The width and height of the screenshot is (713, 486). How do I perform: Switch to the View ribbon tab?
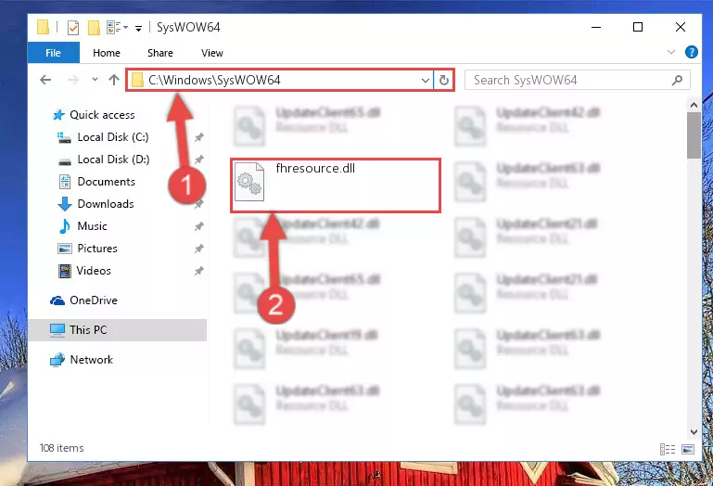coord(212,53)
